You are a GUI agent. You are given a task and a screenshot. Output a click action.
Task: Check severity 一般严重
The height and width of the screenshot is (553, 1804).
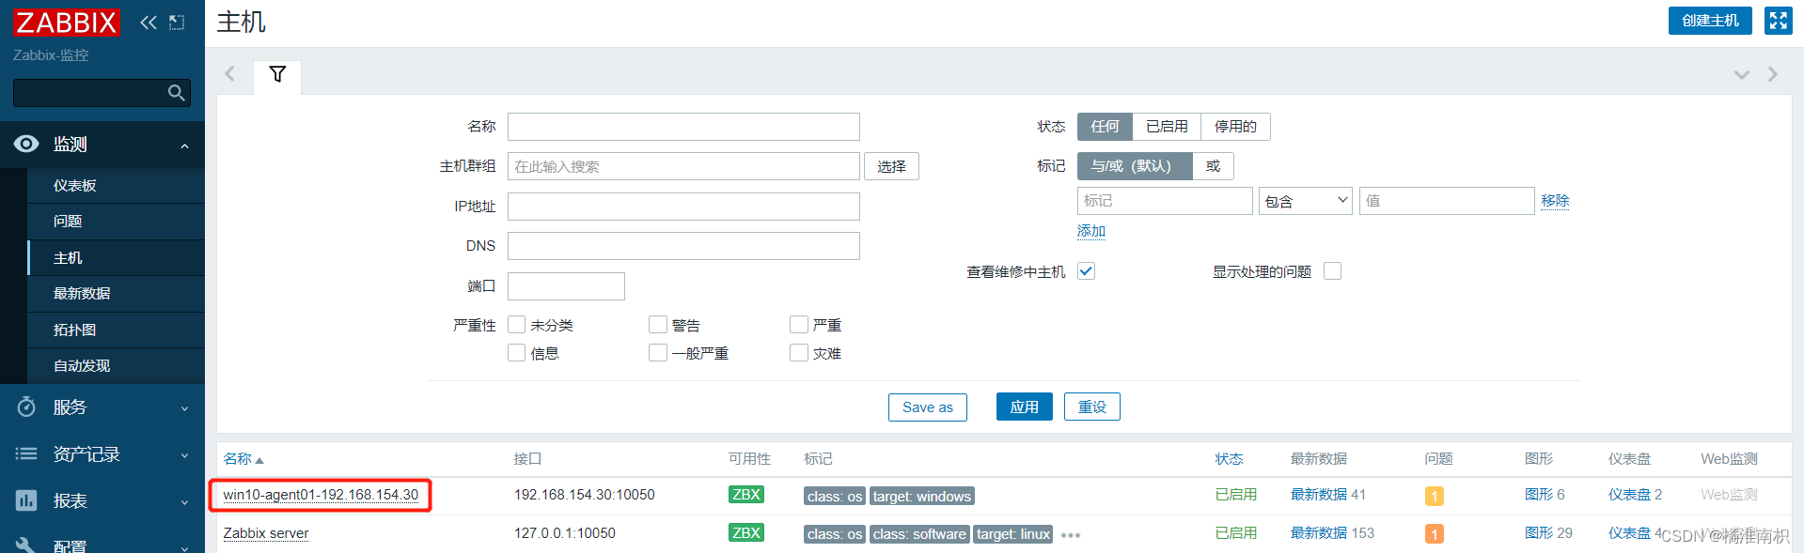(x=658, y=353)
